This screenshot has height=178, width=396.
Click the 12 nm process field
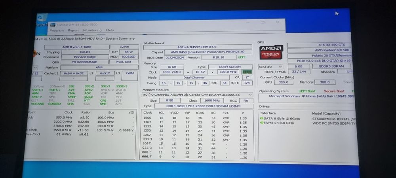click(124, 47)
